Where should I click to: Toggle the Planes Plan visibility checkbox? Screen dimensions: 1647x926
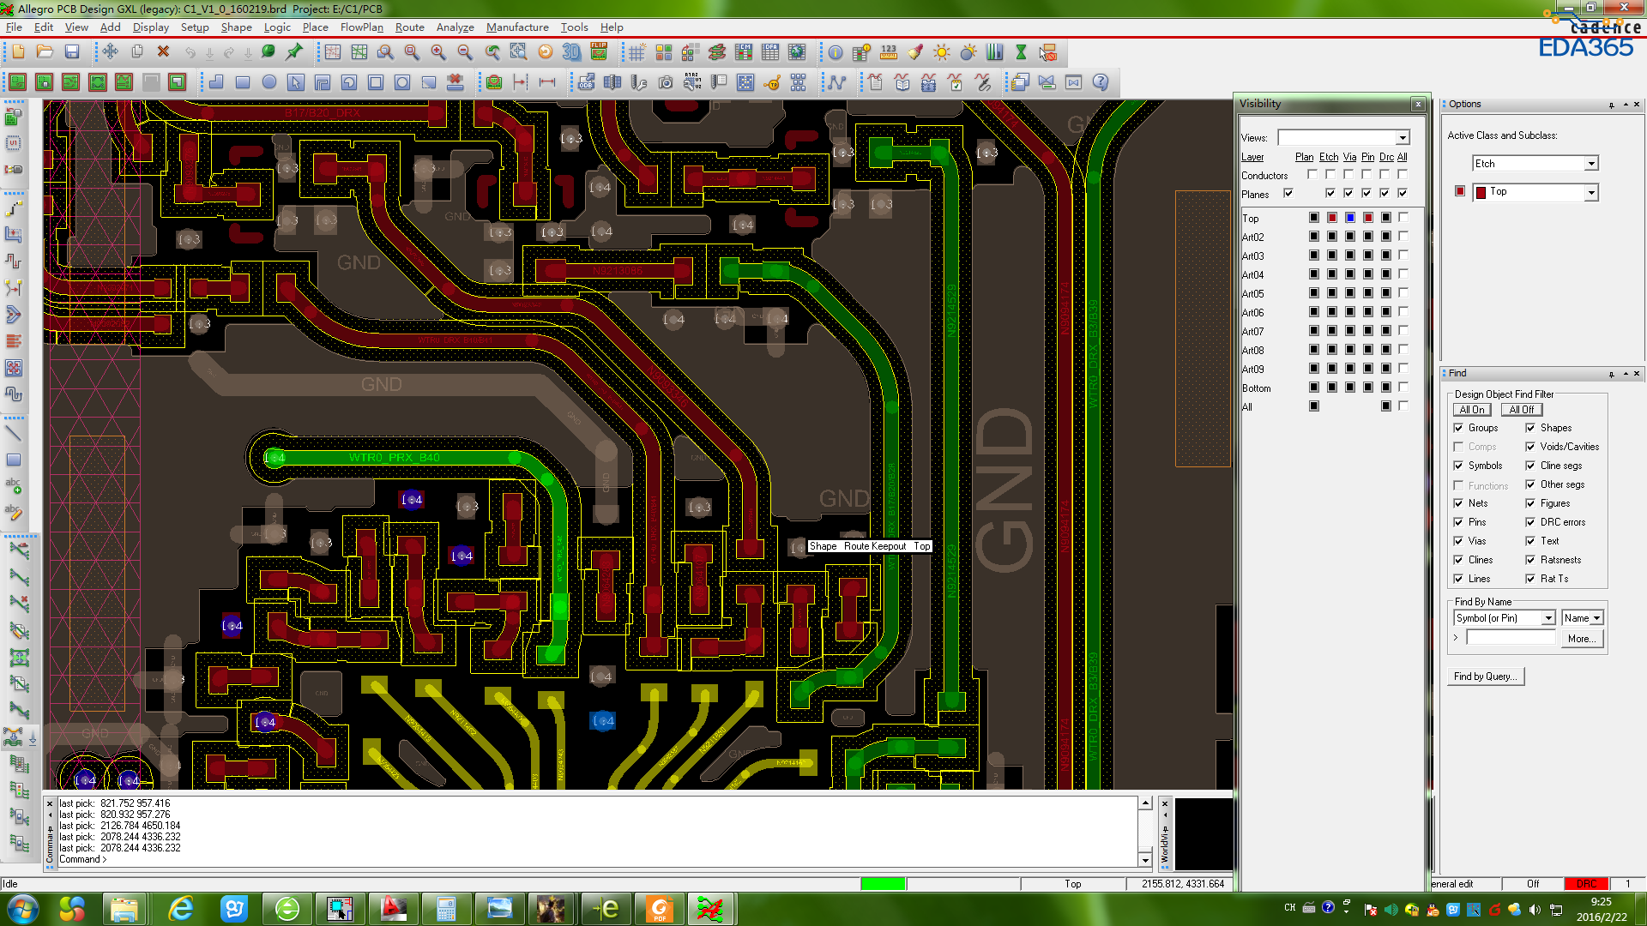(1288, 194)
